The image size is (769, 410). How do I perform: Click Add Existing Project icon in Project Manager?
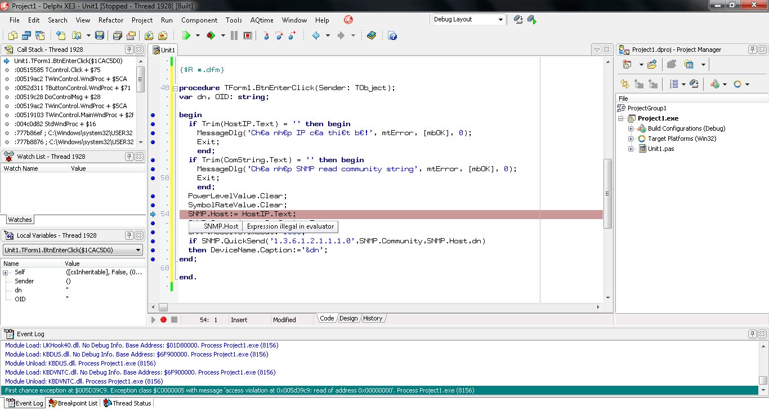(x=652, y=64)
